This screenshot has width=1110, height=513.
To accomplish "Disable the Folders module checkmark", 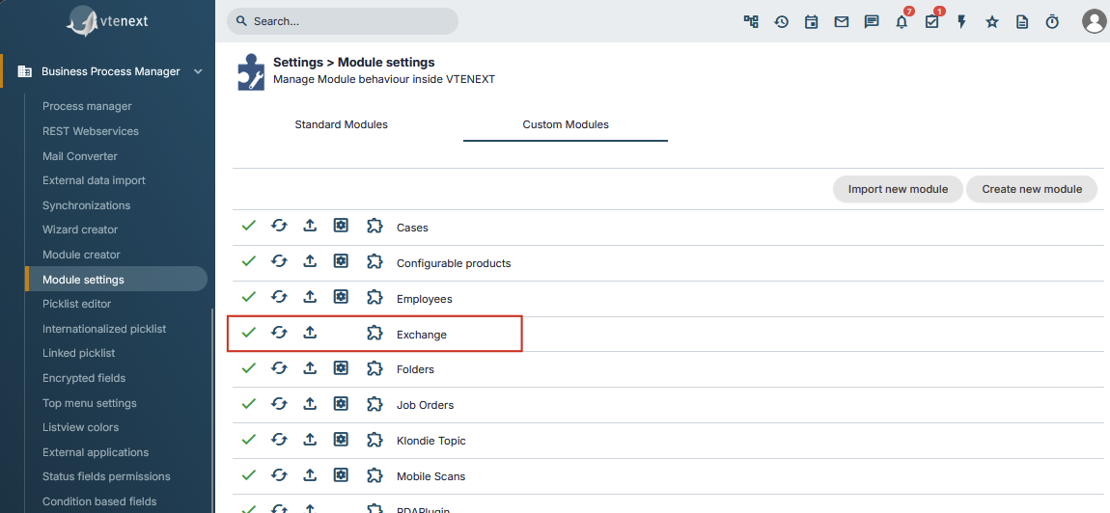I will [x=248, y=367].
